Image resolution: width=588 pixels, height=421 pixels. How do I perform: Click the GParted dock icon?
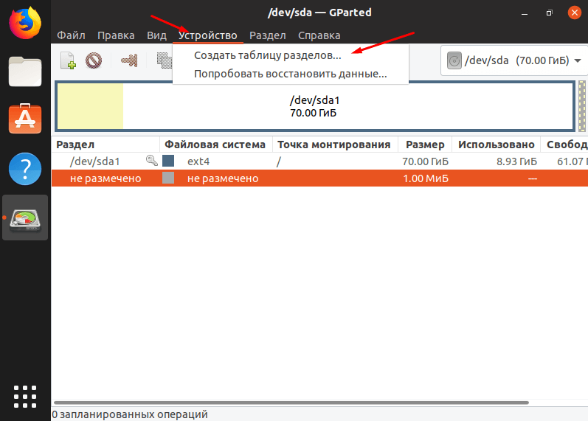point(25,218)
